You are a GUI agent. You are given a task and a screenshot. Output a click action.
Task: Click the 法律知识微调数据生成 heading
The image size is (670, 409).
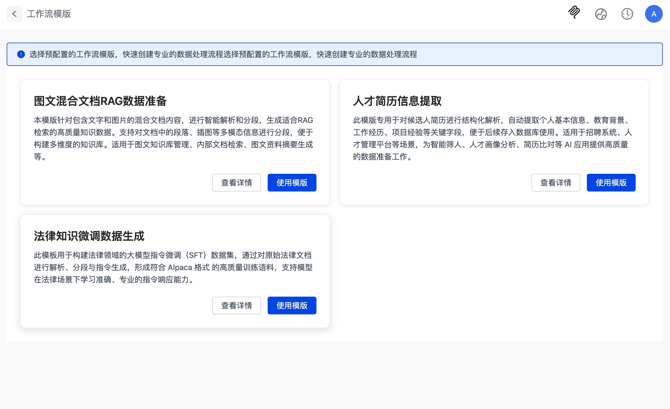coord(89,236)
